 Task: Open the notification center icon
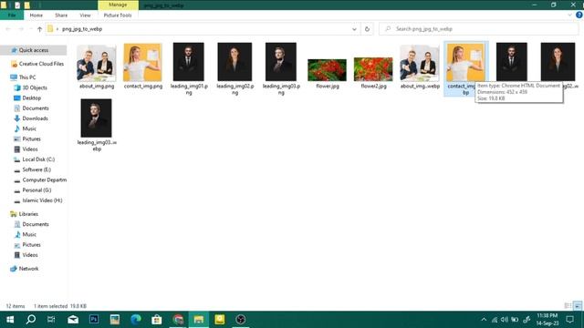click(x=569, y=320)
